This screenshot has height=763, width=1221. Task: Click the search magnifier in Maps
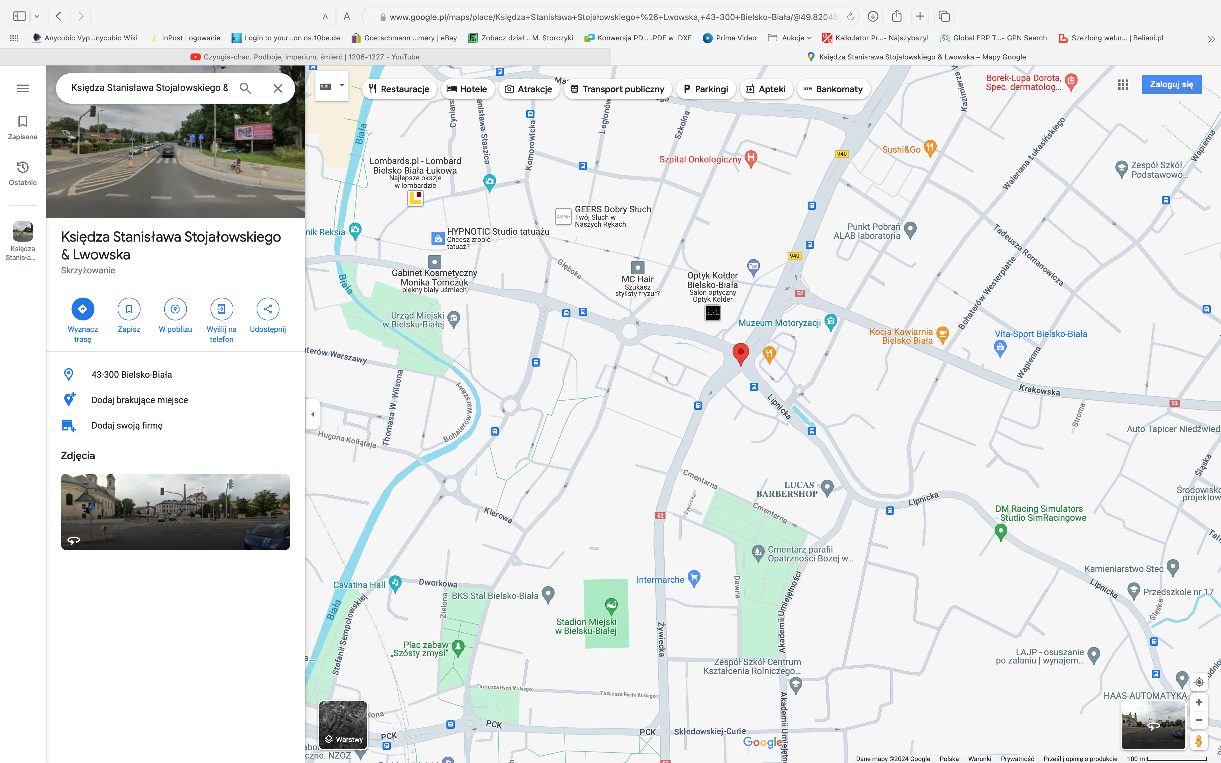(x=245, y=88)
